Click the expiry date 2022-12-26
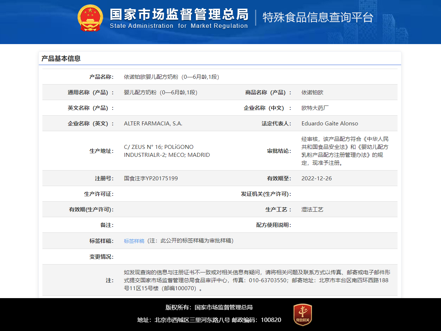The height and width of the screenshot is (331, 441). 317,179
